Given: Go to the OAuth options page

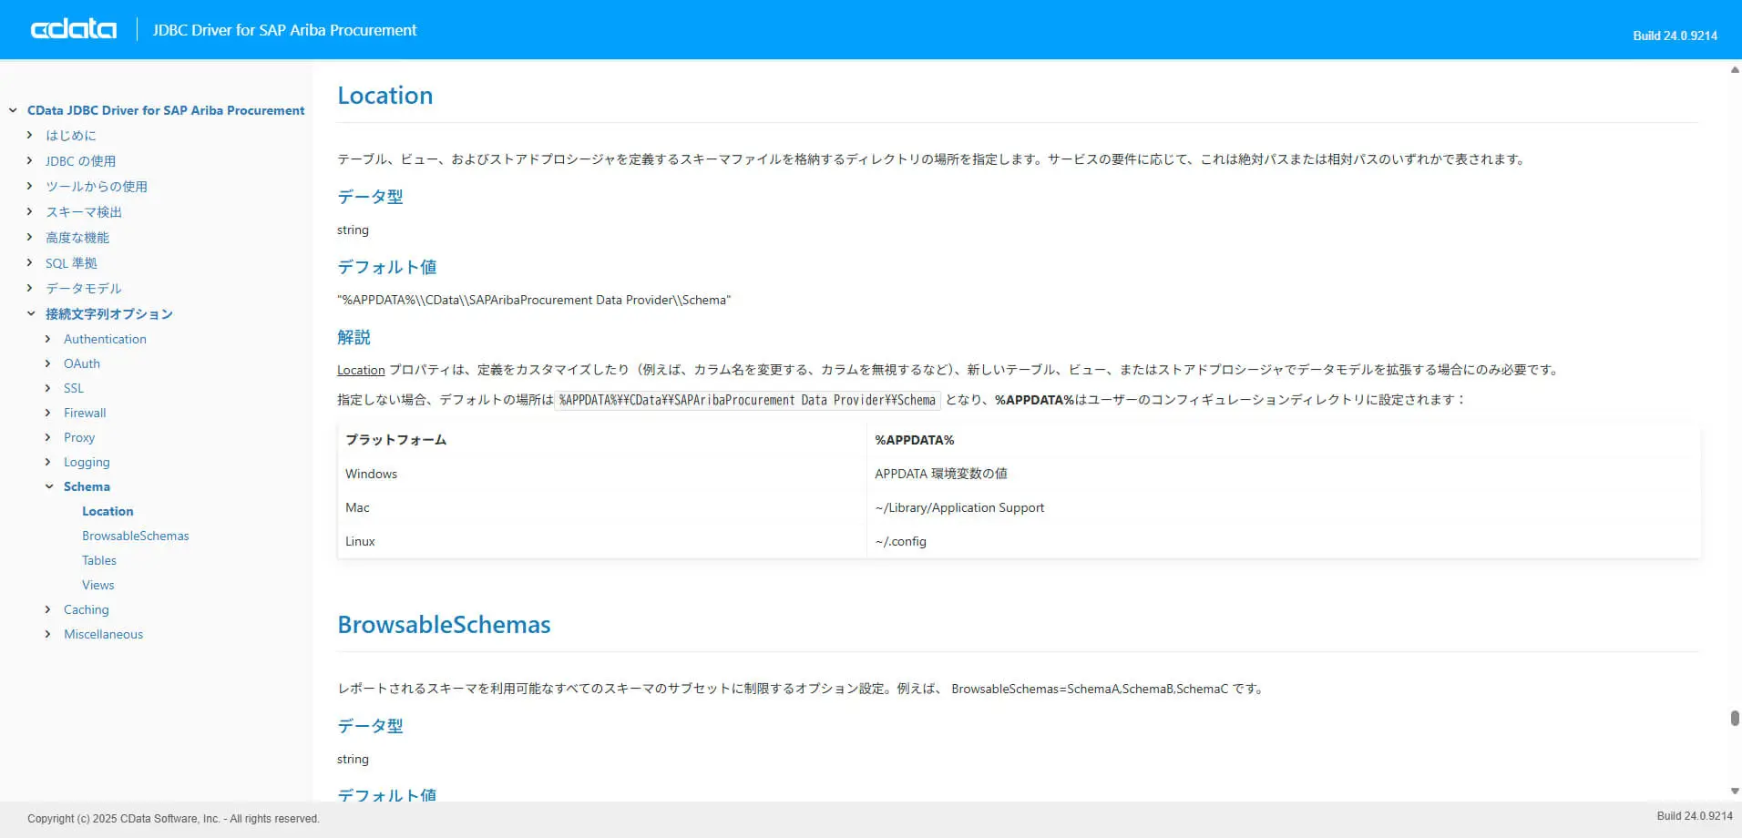Looking at the screenshot, I should click(82, 363).
